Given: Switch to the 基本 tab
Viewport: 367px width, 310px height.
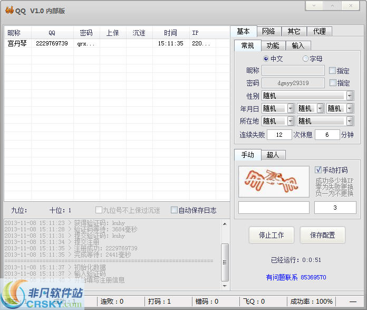Looking at the screenshot, I should coord(244,31).
